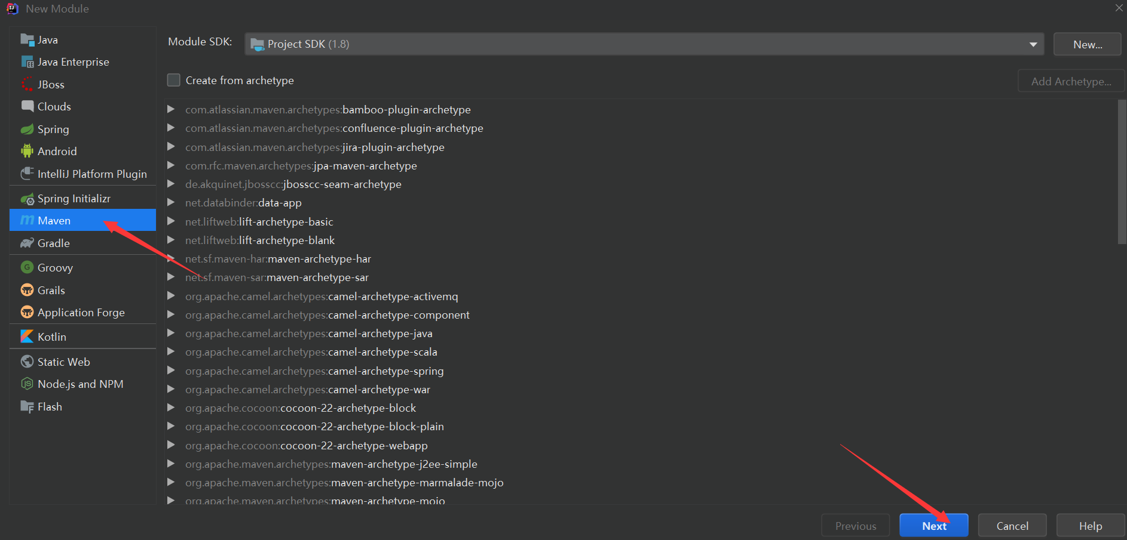The height and width of the screenshot is (540, 1127).
Task: Click the Kotlin logo icon
Action: click(x=27, y=337)
